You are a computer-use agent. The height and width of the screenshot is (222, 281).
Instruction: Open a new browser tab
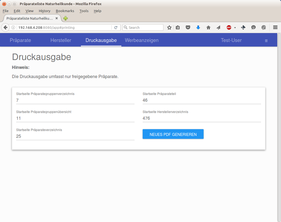[x=66, y=18]
